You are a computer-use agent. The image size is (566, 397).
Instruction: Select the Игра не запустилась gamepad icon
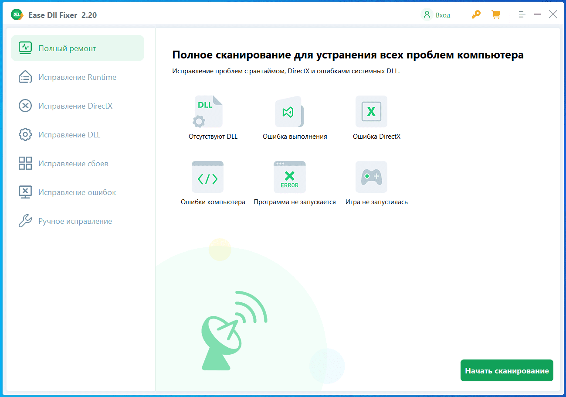(371, 177)
